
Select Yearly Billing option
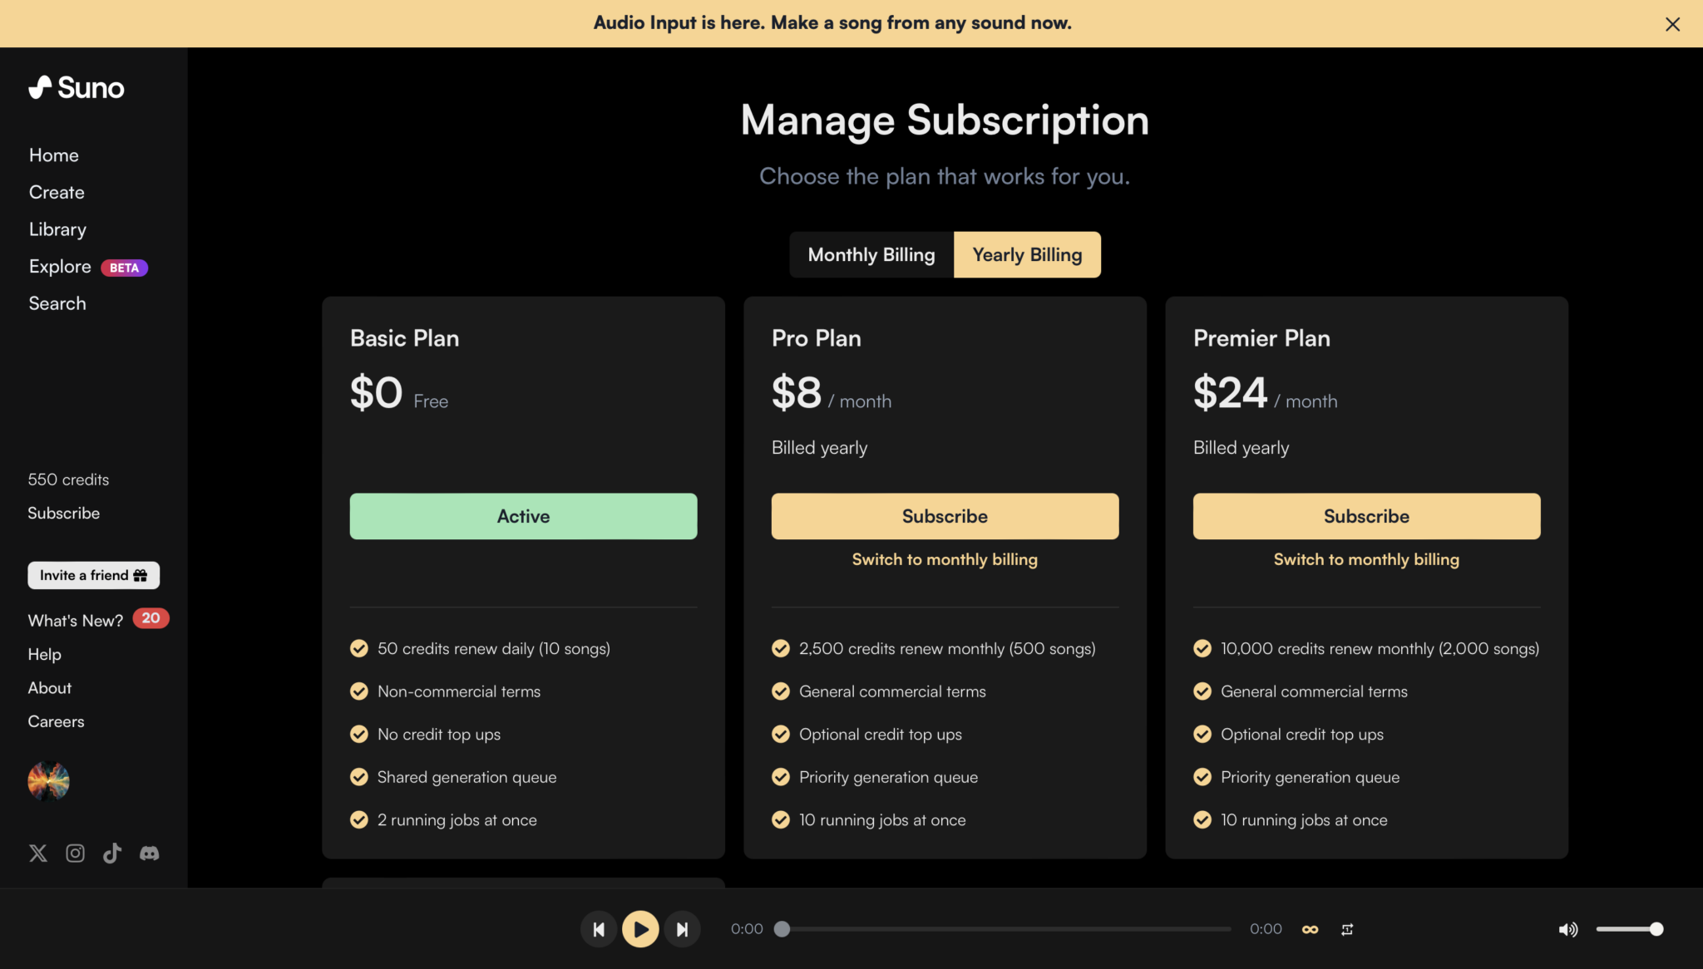click(1027, 255)
